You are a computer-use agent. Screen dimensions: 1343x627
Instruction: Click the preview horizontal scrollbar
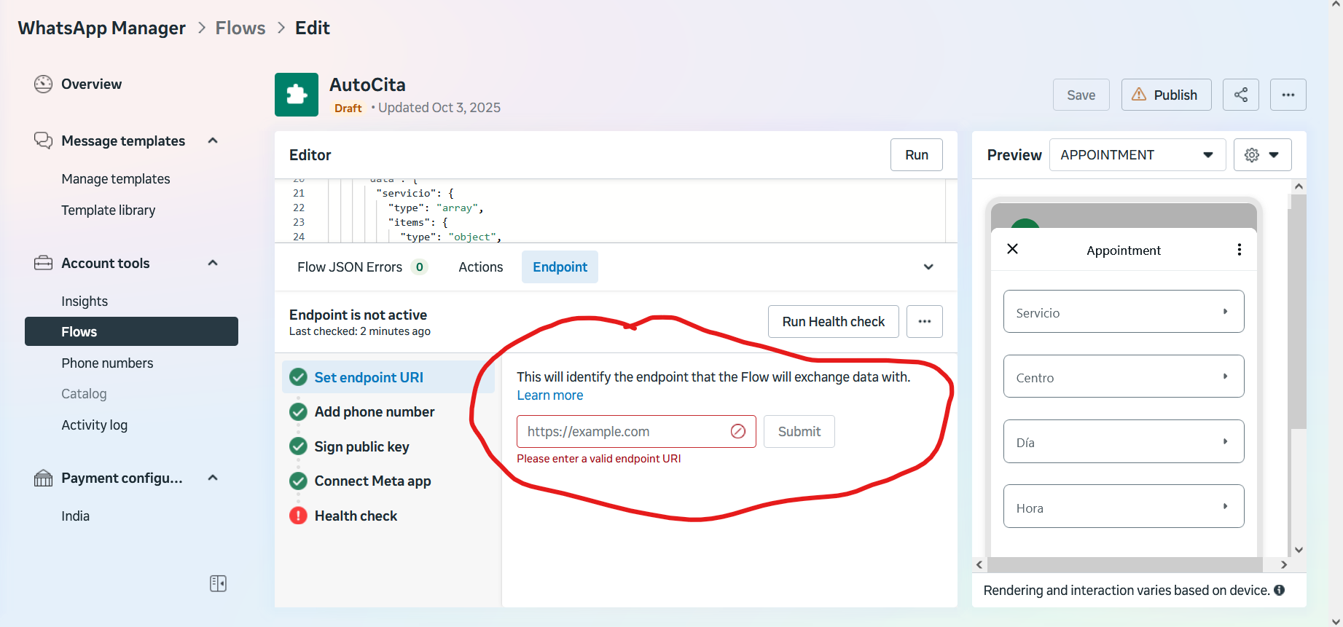1124,564
